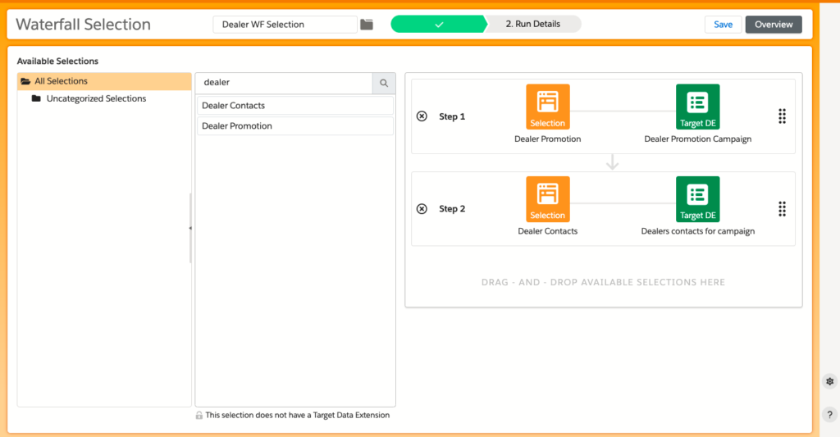Open the Overview page
Image resolution: width=840 pixels, height=437 pixels.
pyautogui.click(x=774, y=25)
